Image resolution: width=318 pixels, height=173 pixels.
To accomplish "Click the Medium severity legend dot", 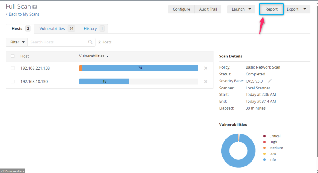I will 264,148.
